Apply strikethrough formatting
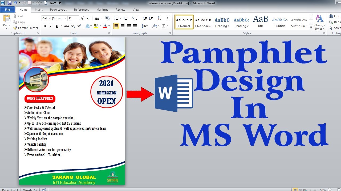This screenshot has width=341, height=191. [67, 26]
